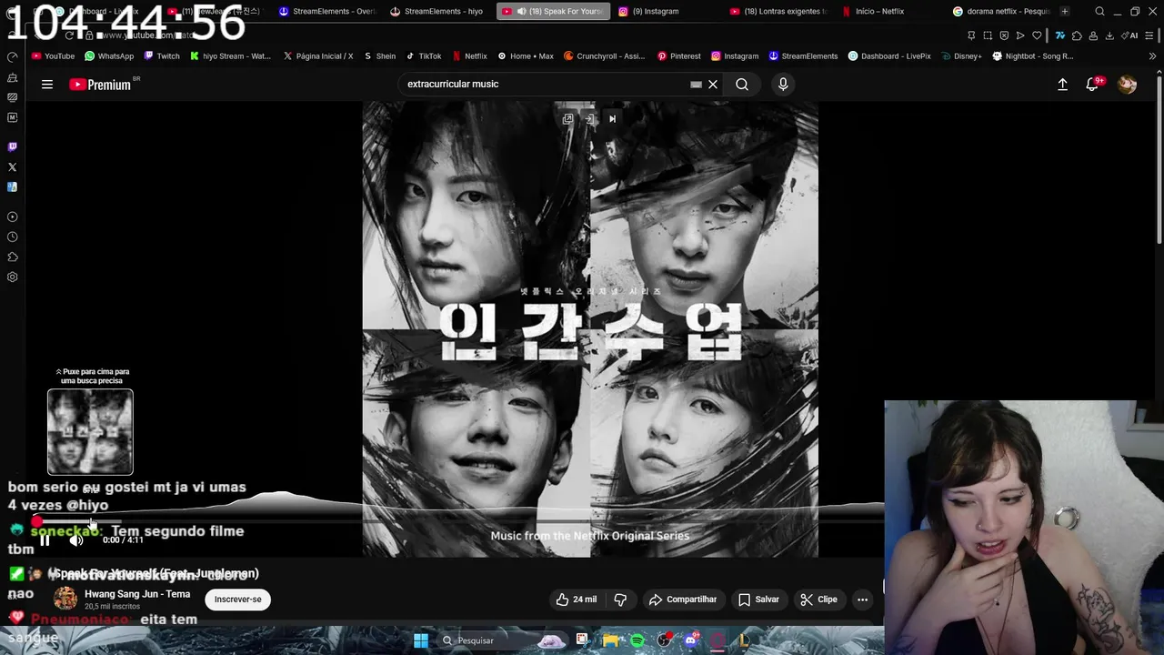Click the seek preview thumbnail
This screenshot has height=655, width=1164.
90,432
